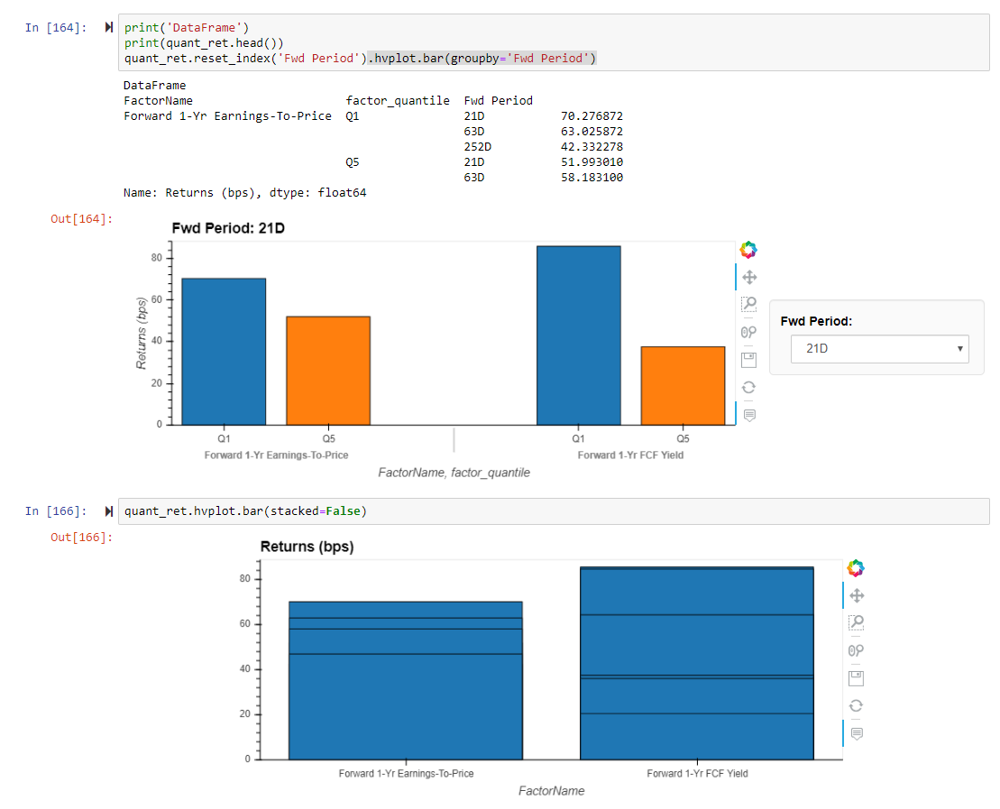Run cell In [164] with the run icon
1000x809 pixels.
[x=109, y=27]
